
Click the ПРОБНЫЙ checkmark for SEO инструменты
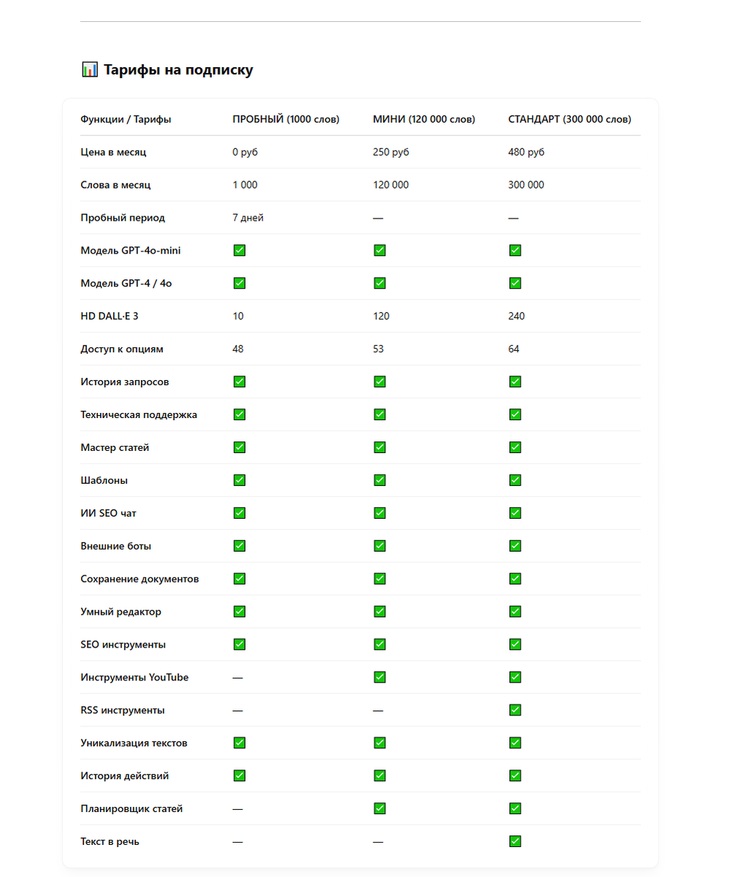pos(239,644)
